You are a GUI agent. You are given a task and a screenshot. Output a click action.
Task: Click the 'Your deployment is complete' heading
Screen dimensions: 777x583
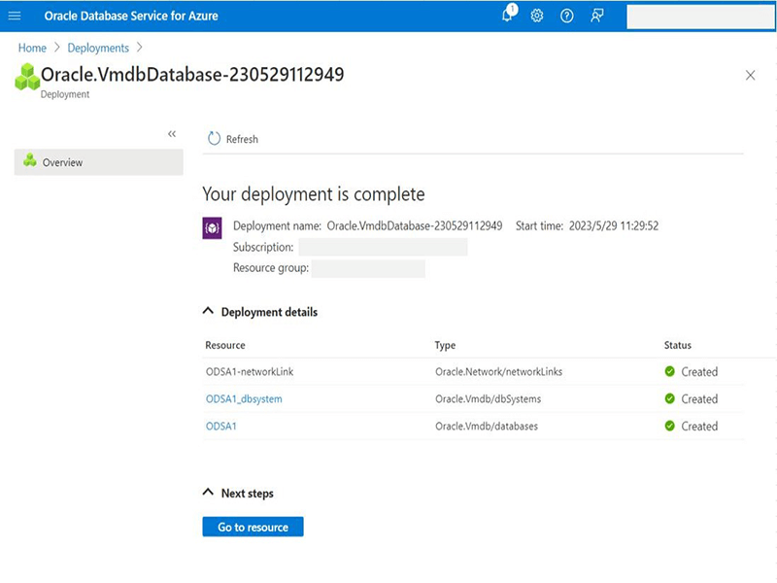click(313, 194)
